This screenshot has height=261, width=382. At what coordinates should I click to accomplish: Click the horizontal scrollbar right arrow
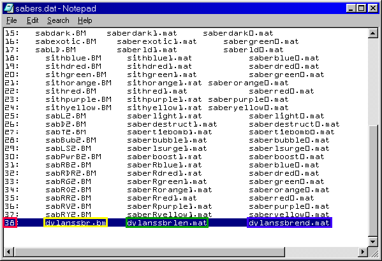363,251
